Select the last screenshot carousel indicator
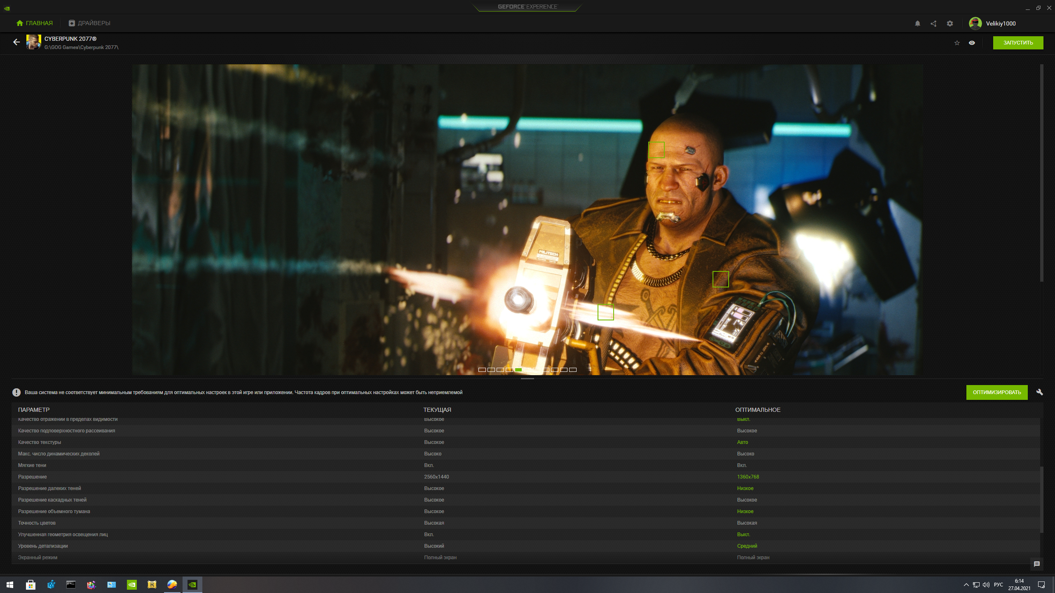Image resolution: width=1055 pixels, height=593 pixels. point(573,370)
